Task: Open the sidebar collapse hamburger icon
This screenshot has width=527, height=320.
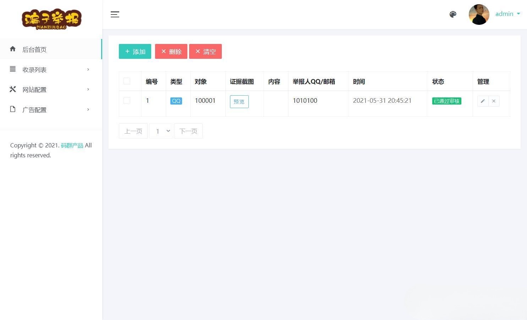Action: [x=115, y=14]
